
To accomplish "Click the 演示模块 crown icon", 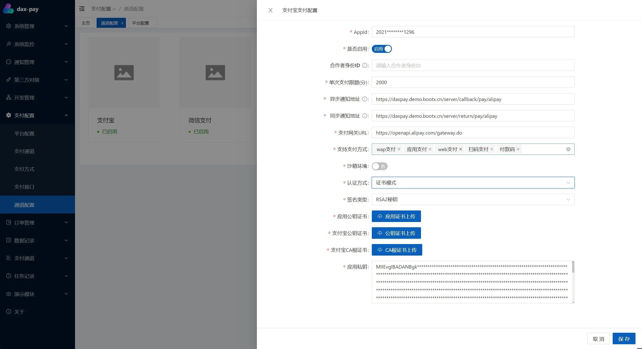I will click(x=9, y=294).
